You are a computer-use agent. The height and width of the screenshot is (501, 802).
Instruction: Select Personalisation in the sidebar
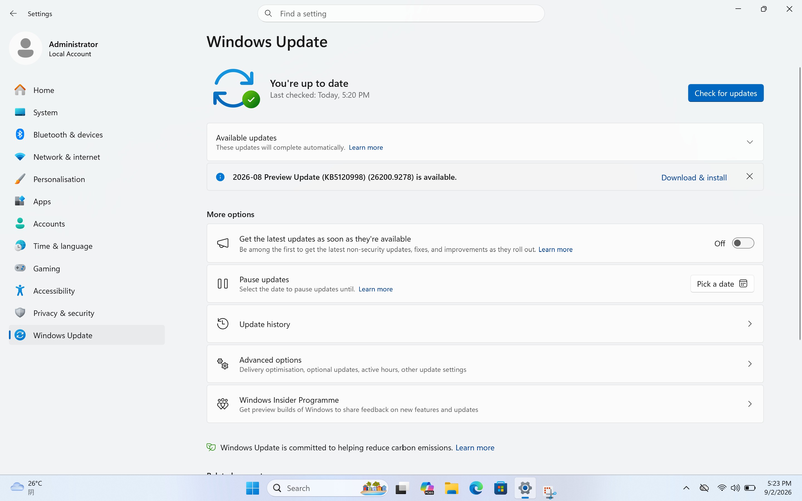click(87, 179)
